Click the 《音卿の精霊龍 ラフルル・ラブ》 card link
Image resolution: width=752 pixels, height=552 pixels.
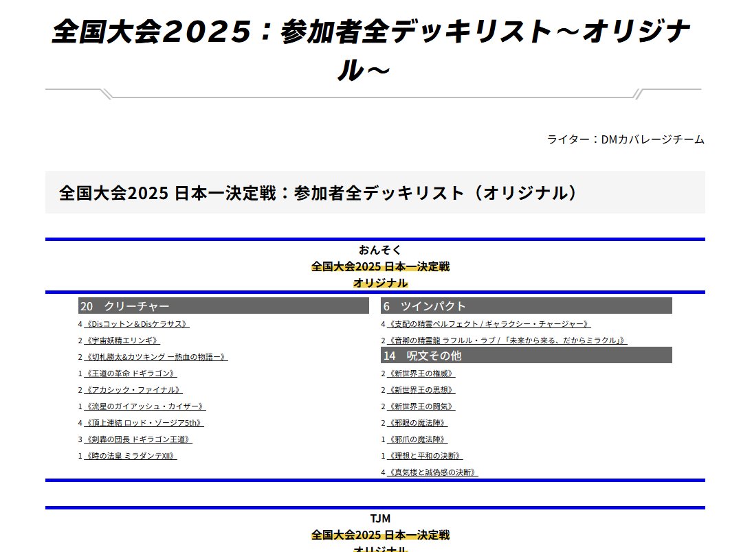point(505,341)
